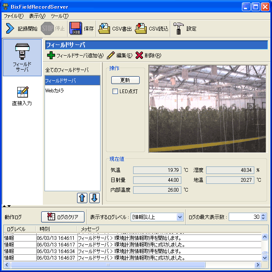Screen dimensions: 272x272
Task: Open the 表示(V) menu
Action: click(x=37, y=16)
